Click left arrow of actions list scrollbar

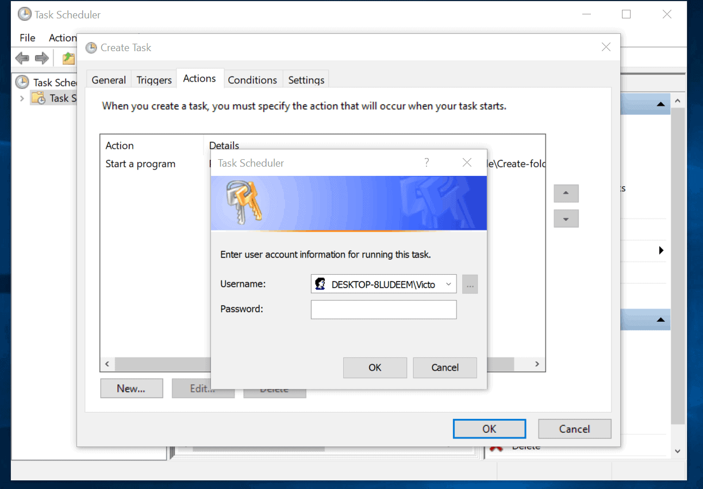107,364
